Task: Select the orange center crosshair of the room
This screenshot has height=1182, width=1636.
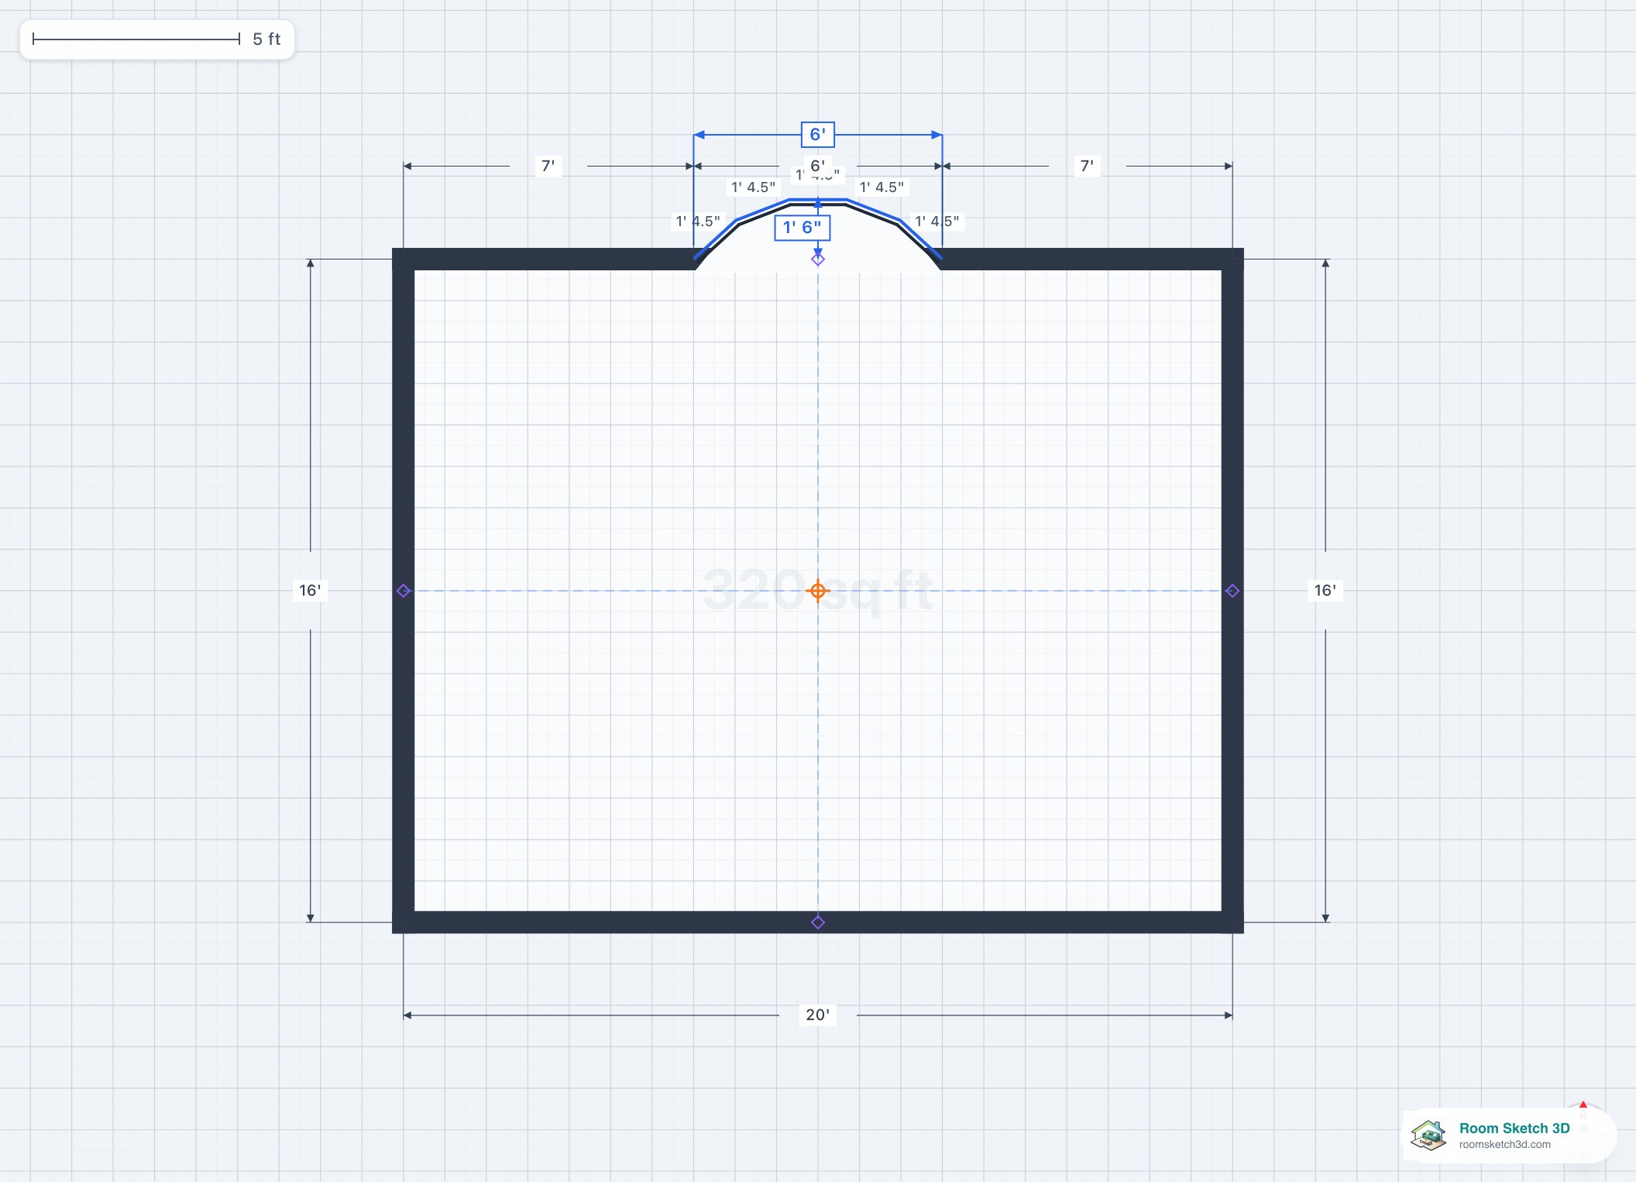Action: pyautogui.click(x=817, y=591)
